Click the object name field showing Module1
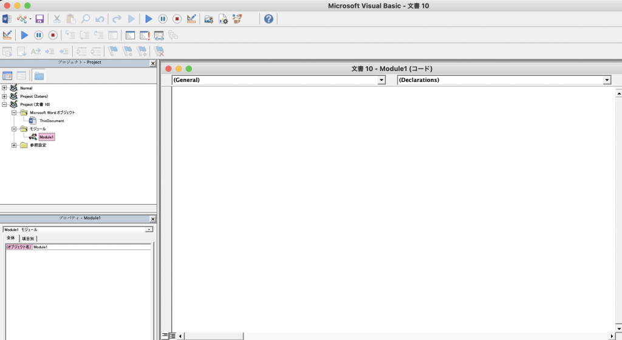Screen dimensions: 622x340 coord(91,247)
